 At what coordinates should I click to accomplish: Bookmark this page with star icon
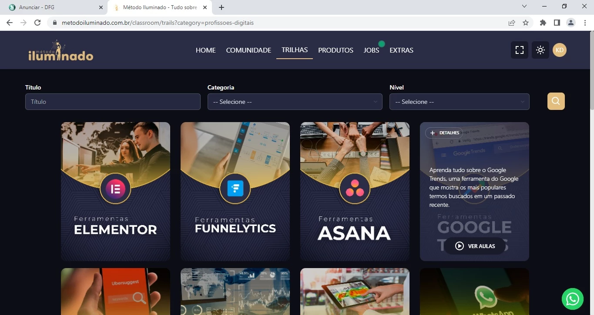526,23
